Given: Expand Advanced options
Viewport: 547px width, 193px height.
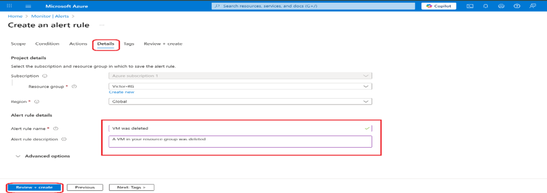Looking at the screenshot, I should (43, 156).
